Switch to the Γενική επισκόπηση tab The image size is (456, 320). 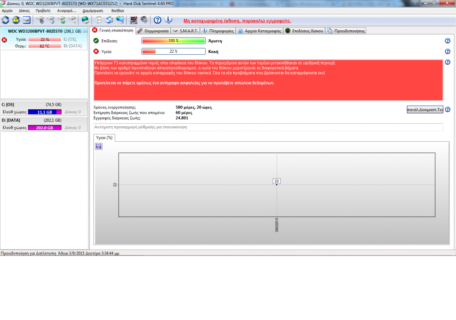(113, 30)
